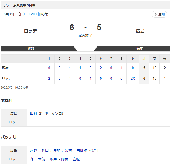171x165 pixels.
Task: Click the 2026/5/31 16:05 更新 timestamp
Action: pyautogui.click(x=15, y=87)
